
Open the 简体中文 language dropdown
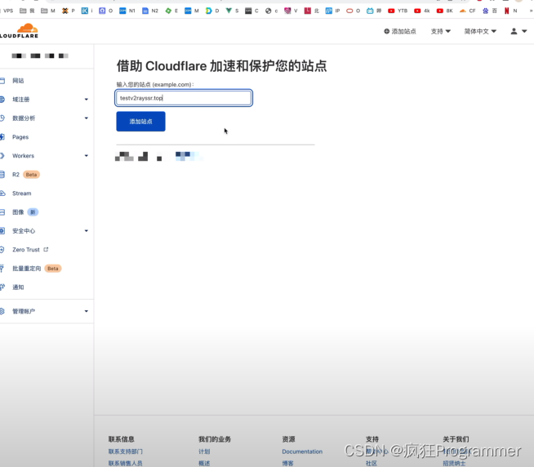click(480, 31)
